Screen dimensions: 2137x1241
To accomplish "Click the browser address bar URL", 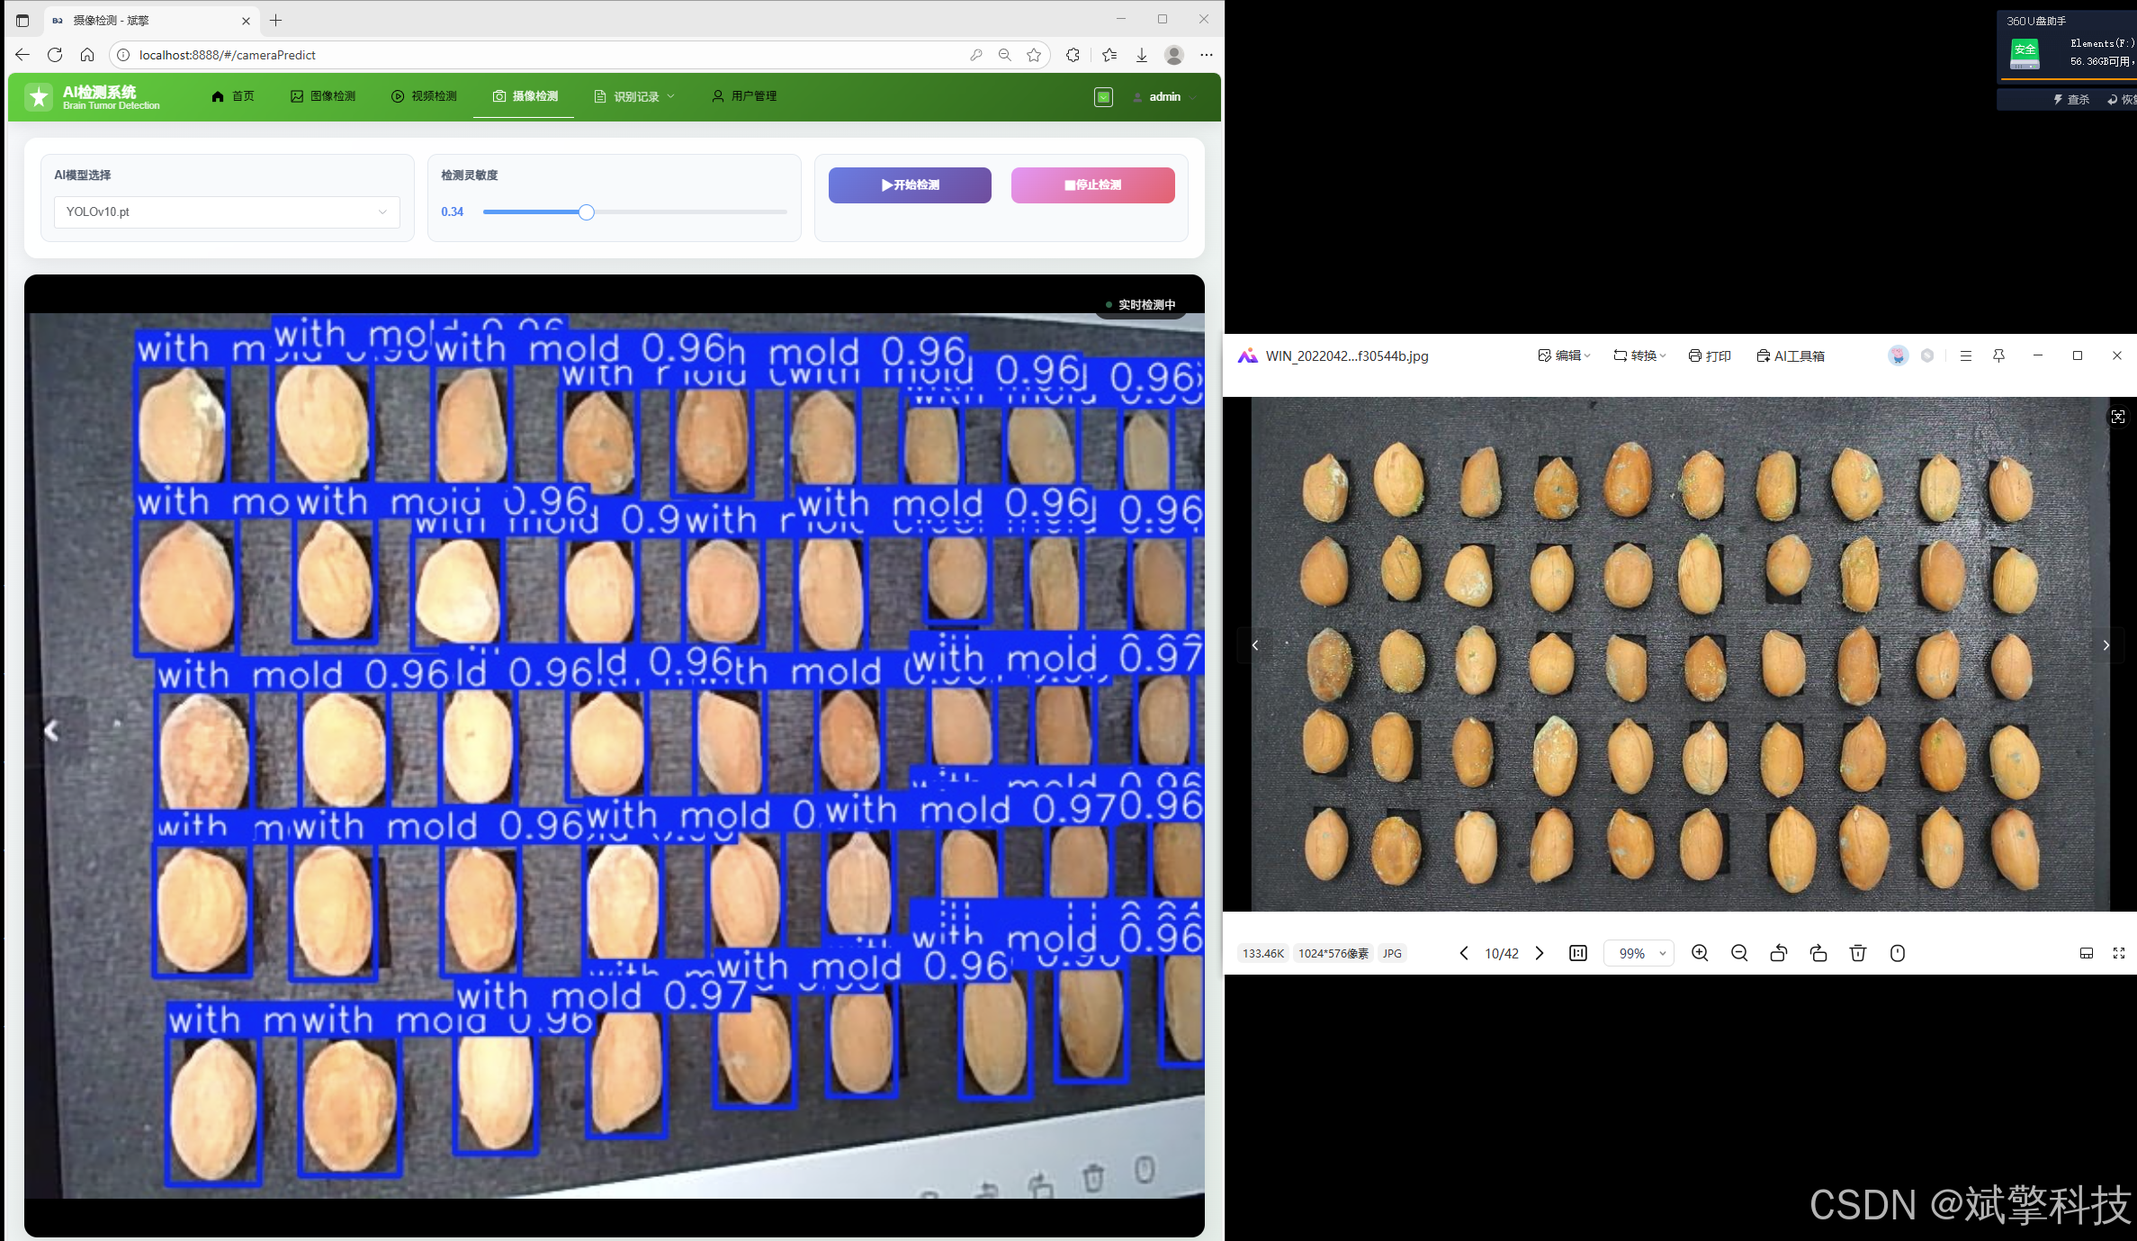I will (x=228, y=55).
